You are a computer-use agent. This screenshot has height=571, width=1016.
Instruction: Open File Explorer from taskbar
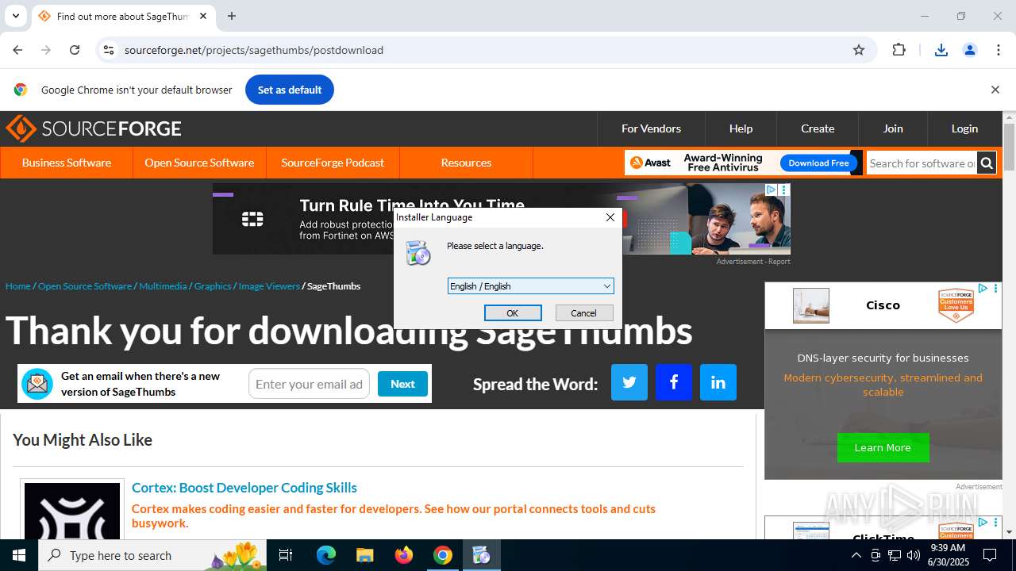pyautogui.click(x=365, y=555)
